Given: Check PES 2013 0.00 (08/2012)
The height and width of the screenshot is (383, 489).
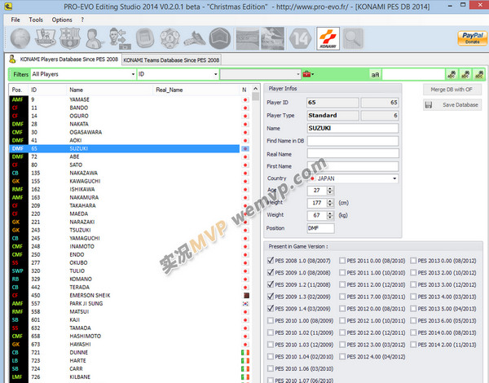Looking at the screenshot, I should [413, 261].
